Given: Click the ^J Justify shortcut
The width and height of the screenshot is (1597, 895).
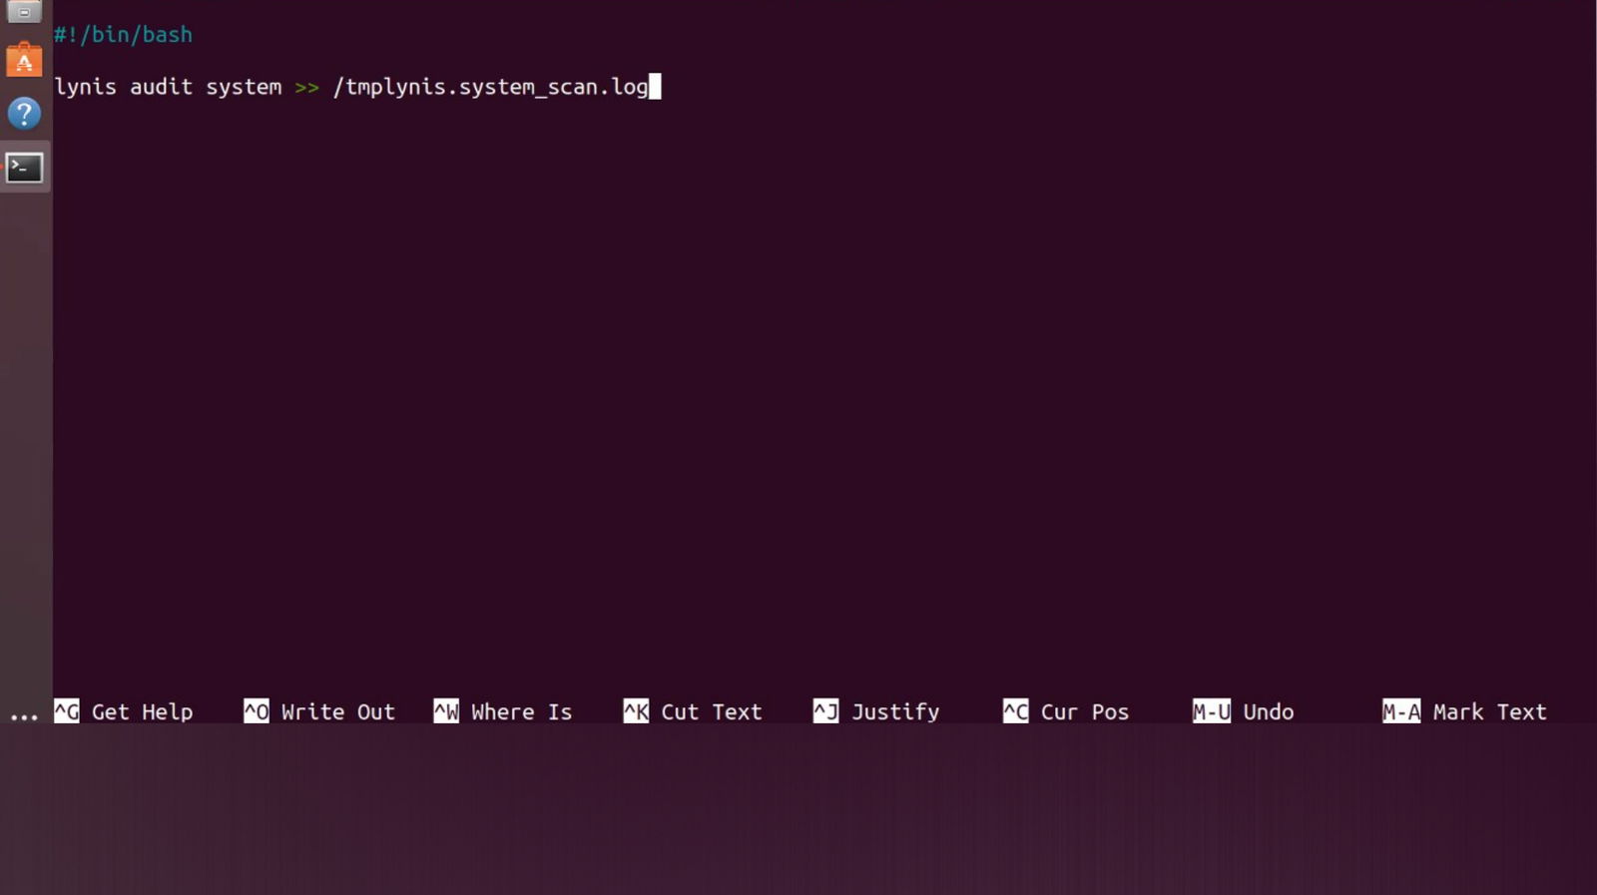Looking at the screenshot, I should click(x=876, y=711).
